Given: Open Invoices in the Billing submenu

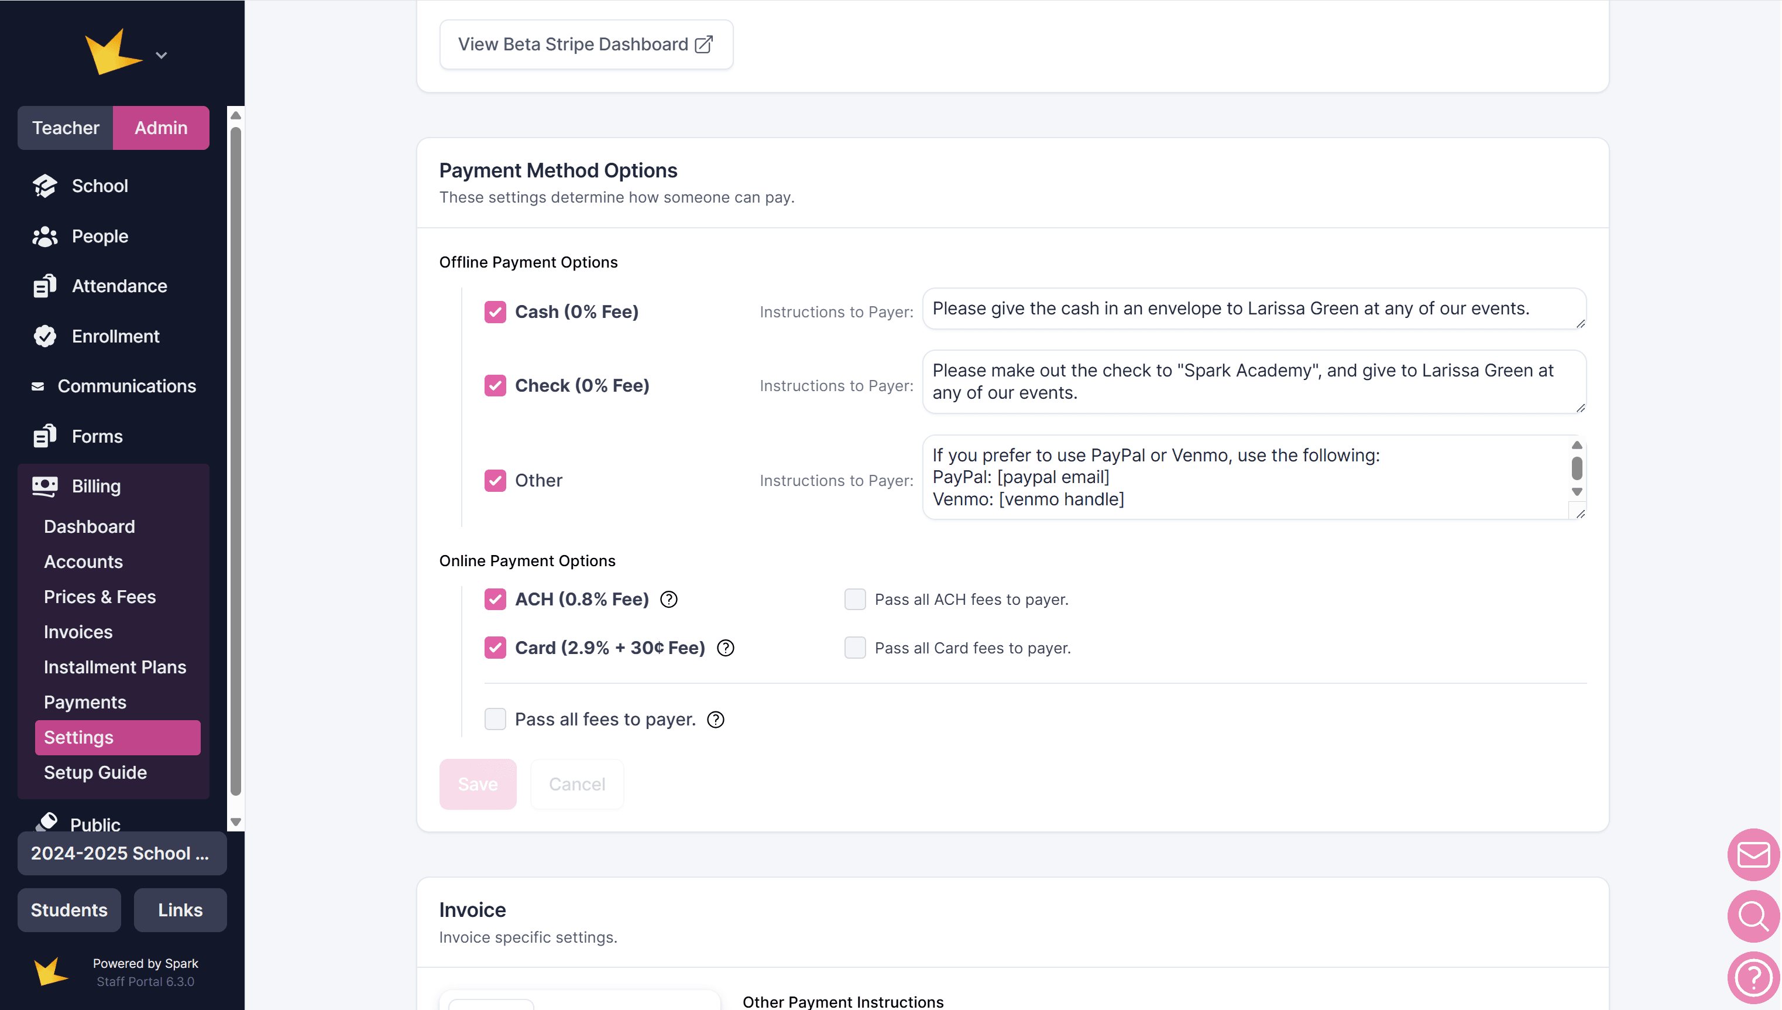Looking at the screenshot, I should click(x=78, y=632).
